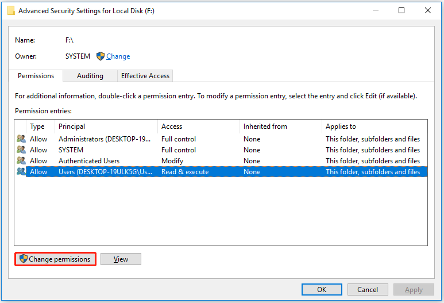Click the F:\ name value
This screenshot has height=303, width=444.
click(70, 40)
